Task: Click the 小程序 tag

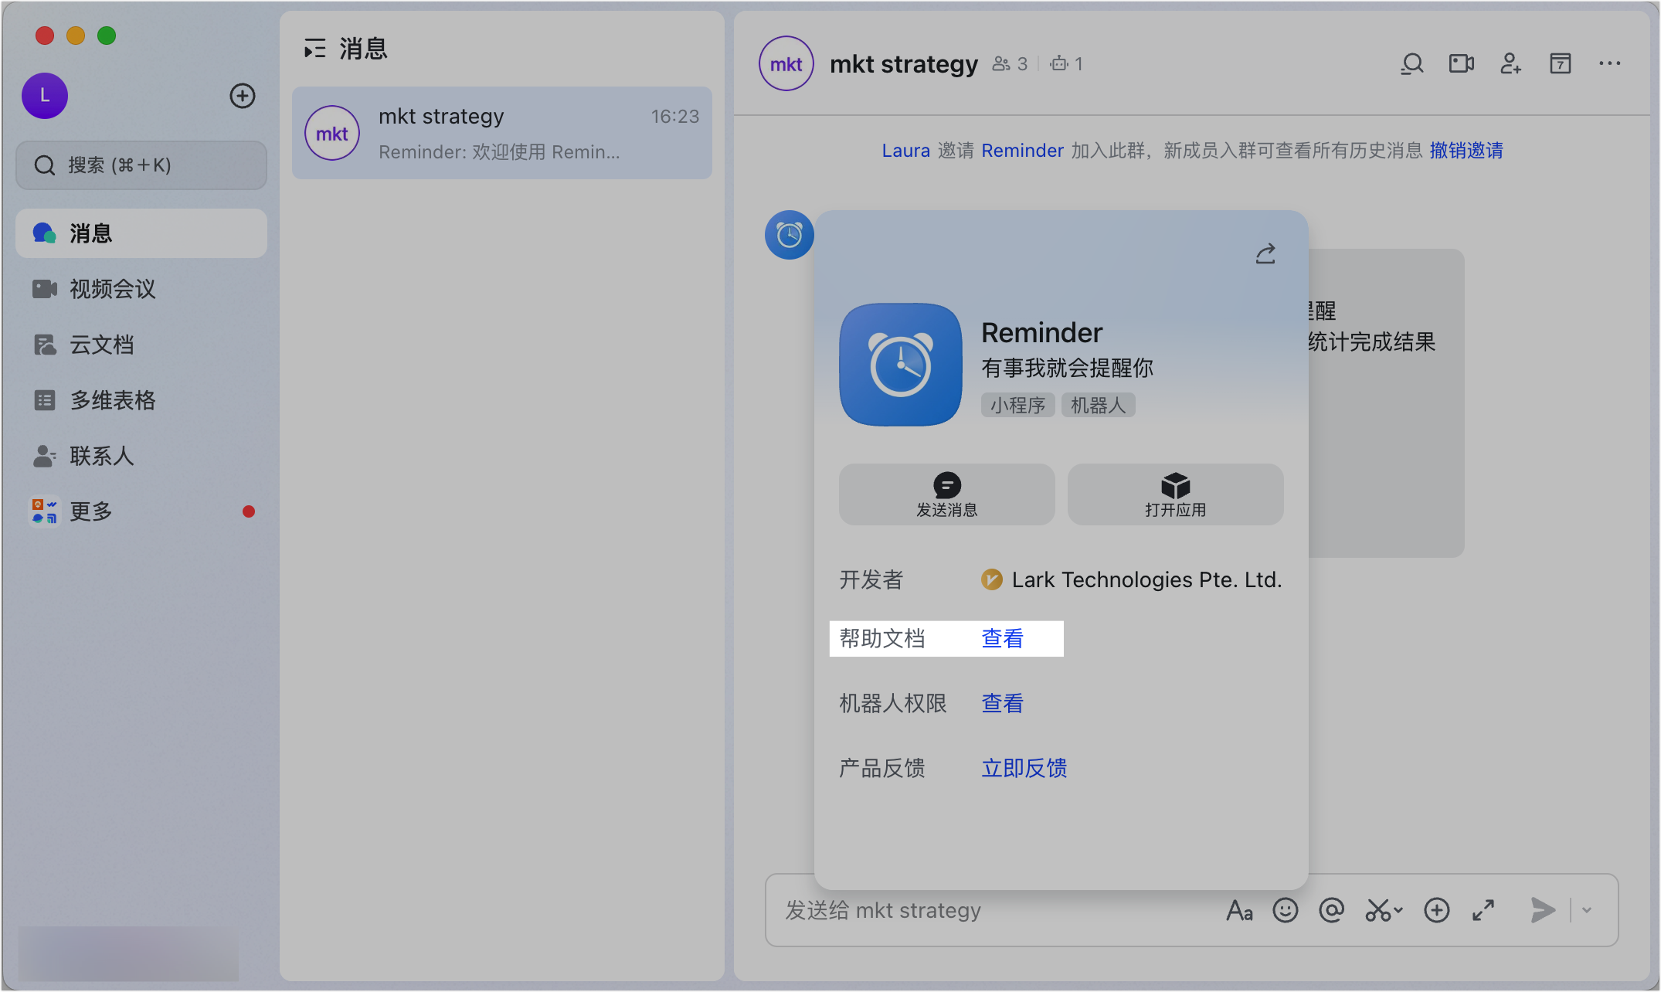Action: (x=1018, y=405)
